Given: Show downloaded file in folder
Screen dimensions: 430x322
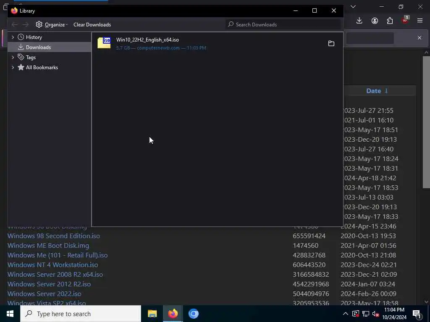Looking at the screenshot, I should (x=331, y=44).
